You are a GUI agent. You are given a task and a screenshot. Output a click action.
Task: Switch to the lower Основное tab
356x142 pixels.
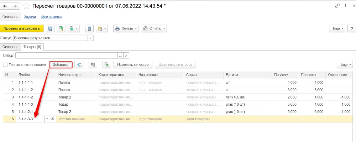click(10, 47)
